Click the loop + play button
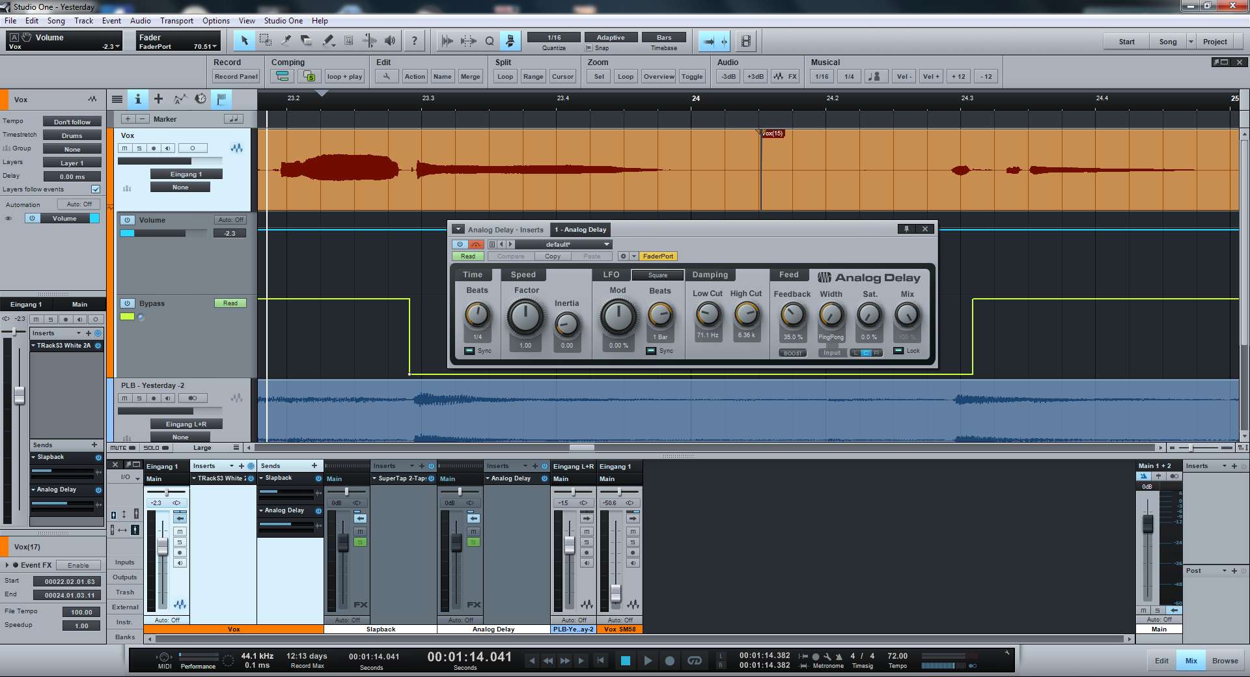Screen dimensions: 1250x677 pyautogui.click(x=344, y=76)
